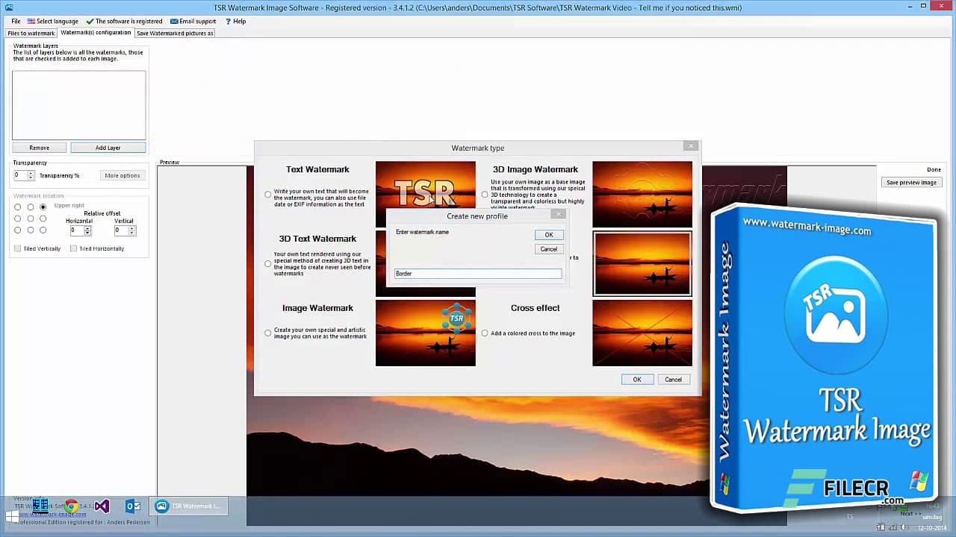Viewport: 956px width, 537px height.
Task: Click the Remove layer button
Action: coord(40,148)
